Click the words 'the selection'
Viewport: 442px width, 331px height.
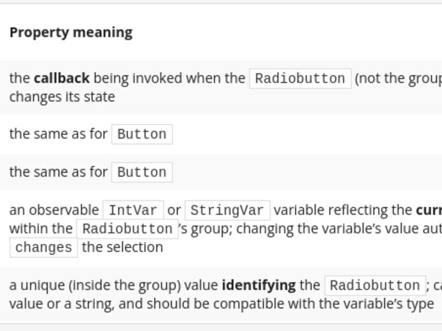122,247
